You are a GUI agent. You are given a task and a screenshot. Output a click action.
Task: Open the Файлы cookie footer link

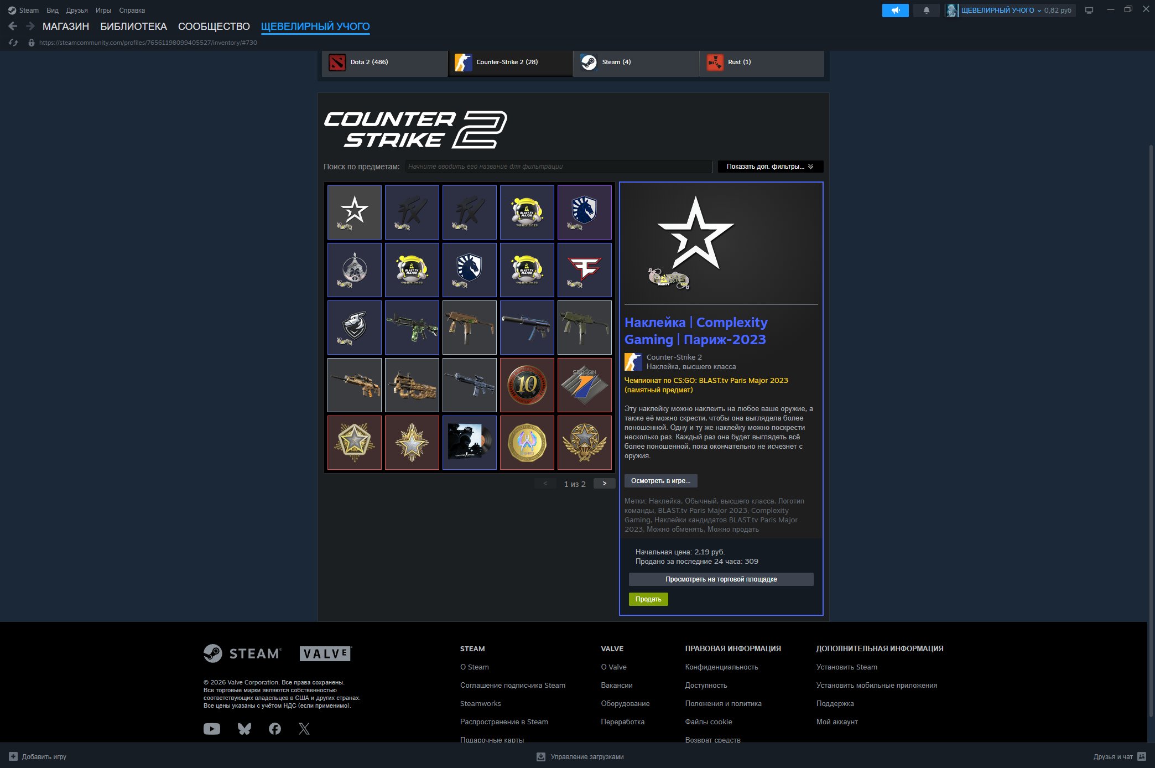709,722
